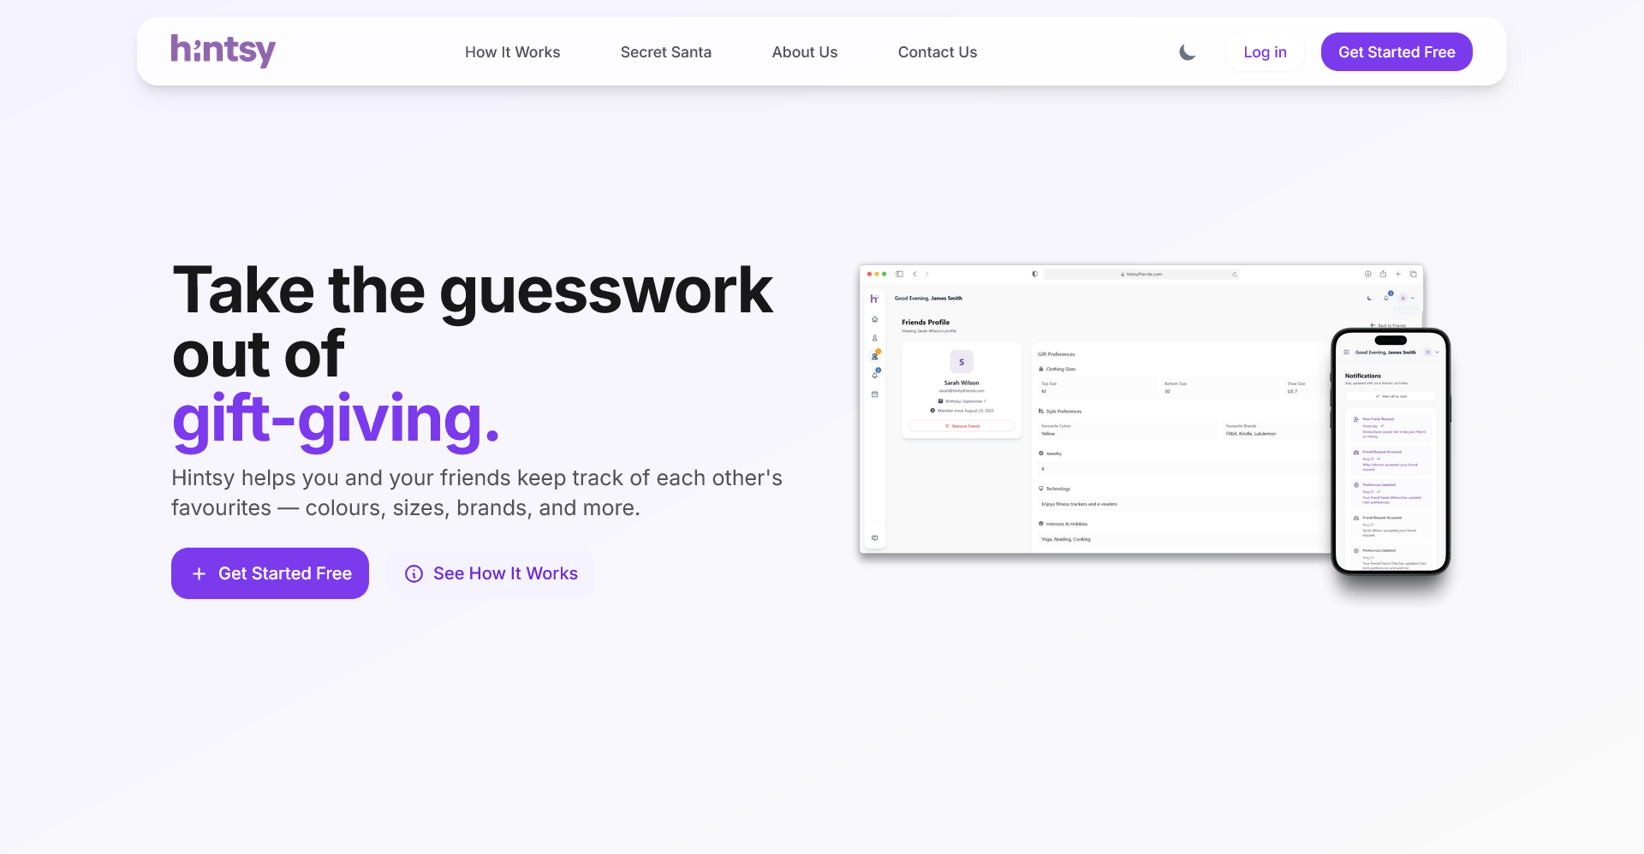The width and height of the screenshot is (1644, 854).
Task: Click the hero Get Started Free button with plus icon
Action: [270, 573]
